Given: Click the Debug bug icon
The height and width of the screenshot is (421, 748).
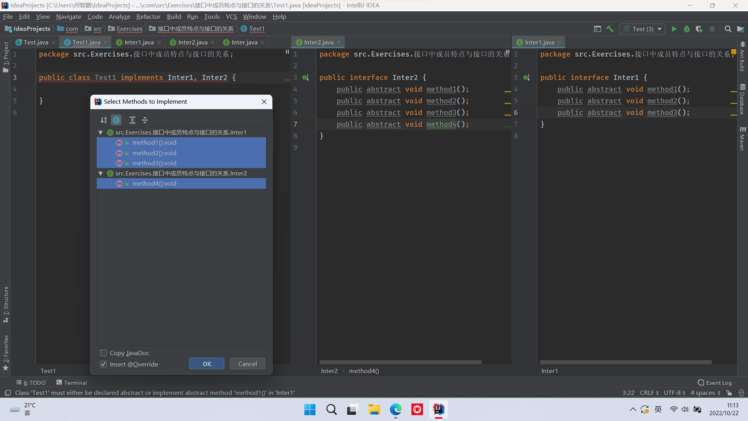Looking at the screenshot, I should (x=687, y=29).
